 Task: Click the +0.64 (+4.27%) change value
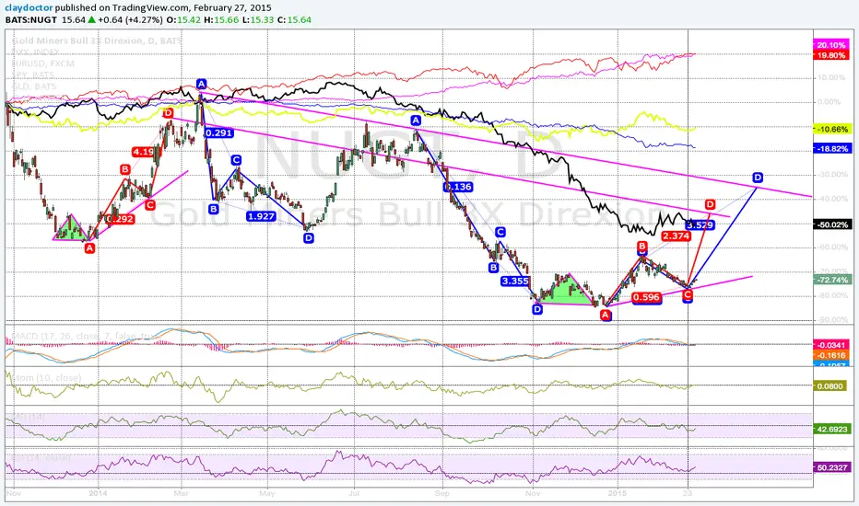coord(130,19)
